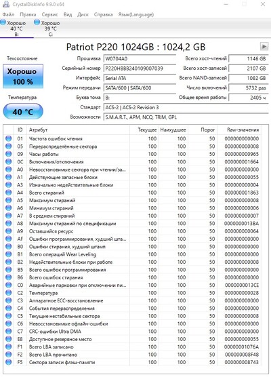Click the CrystalDiskInfo app icon in title bar
This screenshot has height=377, width=271.
point(6,4)
